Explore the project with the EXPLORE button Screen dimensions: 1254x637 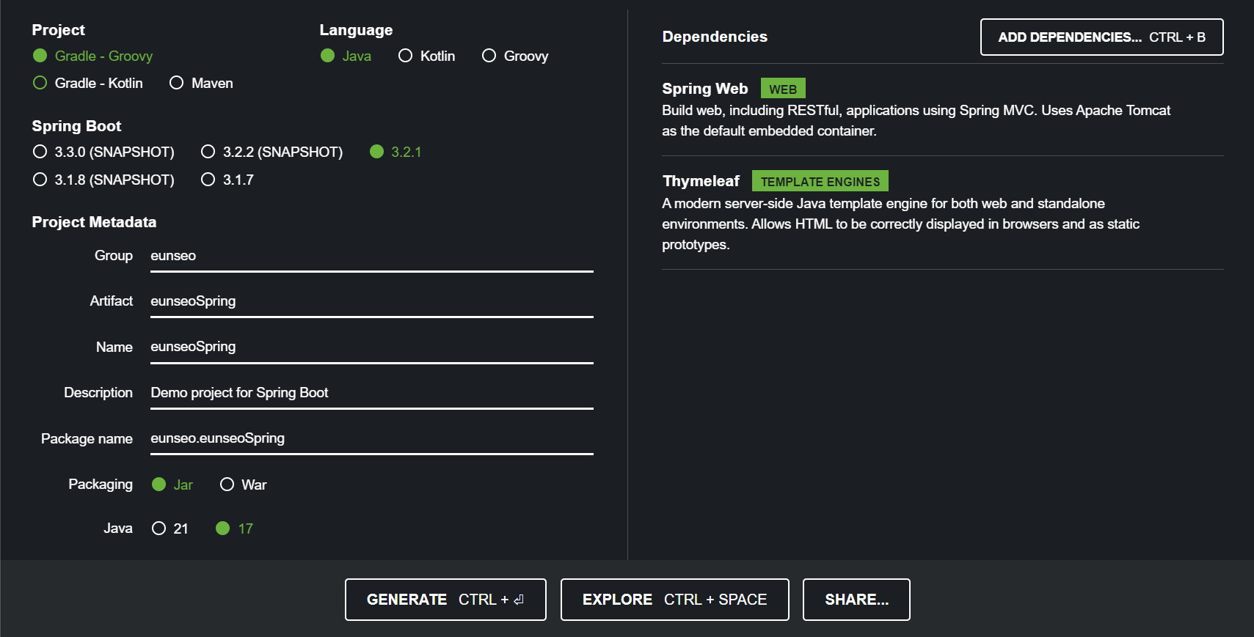tap(674, 600)
